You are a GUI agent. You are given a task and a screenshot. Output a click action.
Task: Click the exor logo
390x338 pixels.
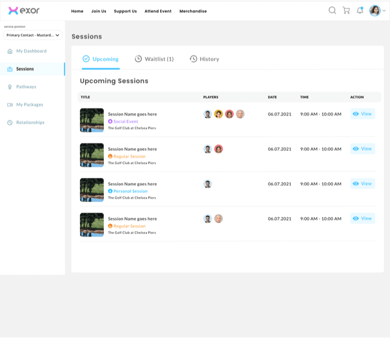click(x=24, y=10)
